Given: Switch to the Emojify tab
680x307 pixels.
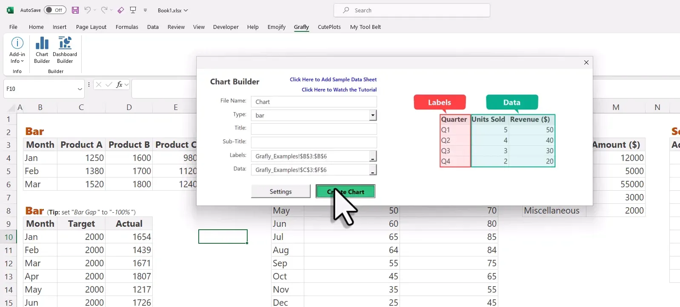Looking at the screenshot, I should [x=277, y=27].
